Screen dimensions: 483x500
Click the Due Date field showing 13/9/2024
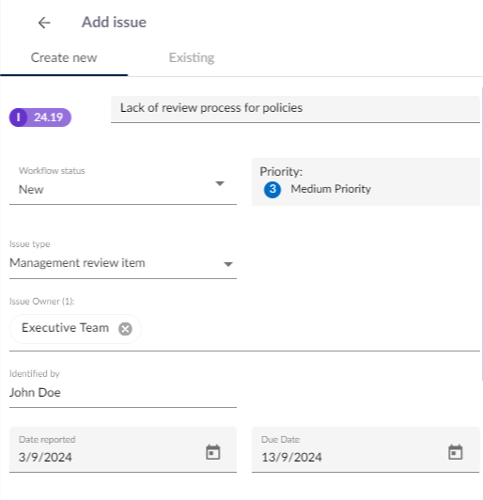(366, 449)
